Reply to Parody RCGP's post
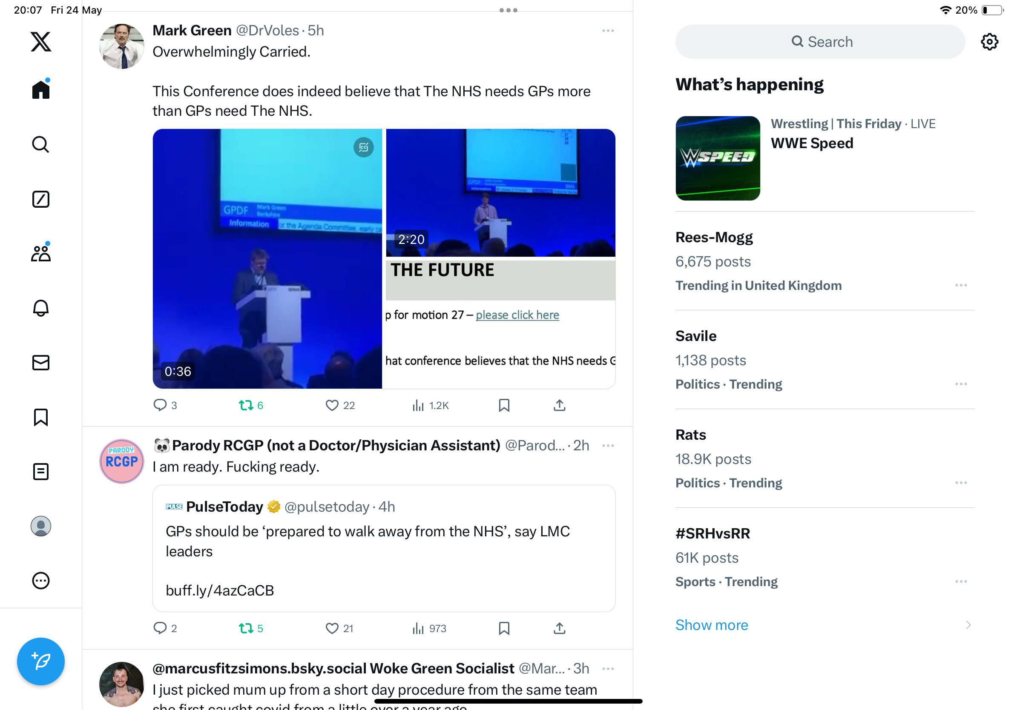1017x710 pixels. pos(165,628)
